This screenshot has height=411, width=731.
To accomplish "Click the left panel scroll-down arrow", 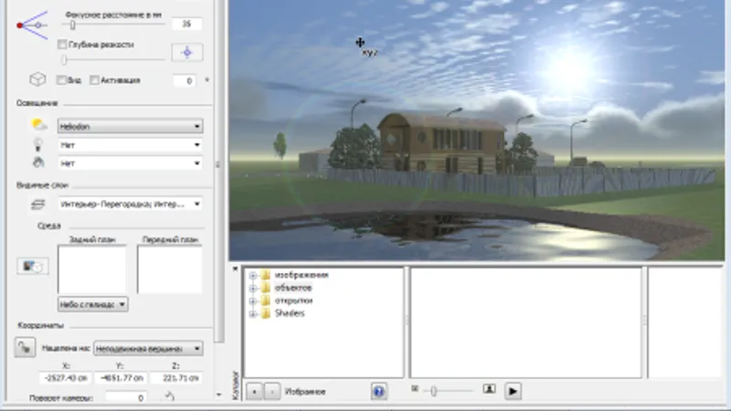I will click(218, 395).
